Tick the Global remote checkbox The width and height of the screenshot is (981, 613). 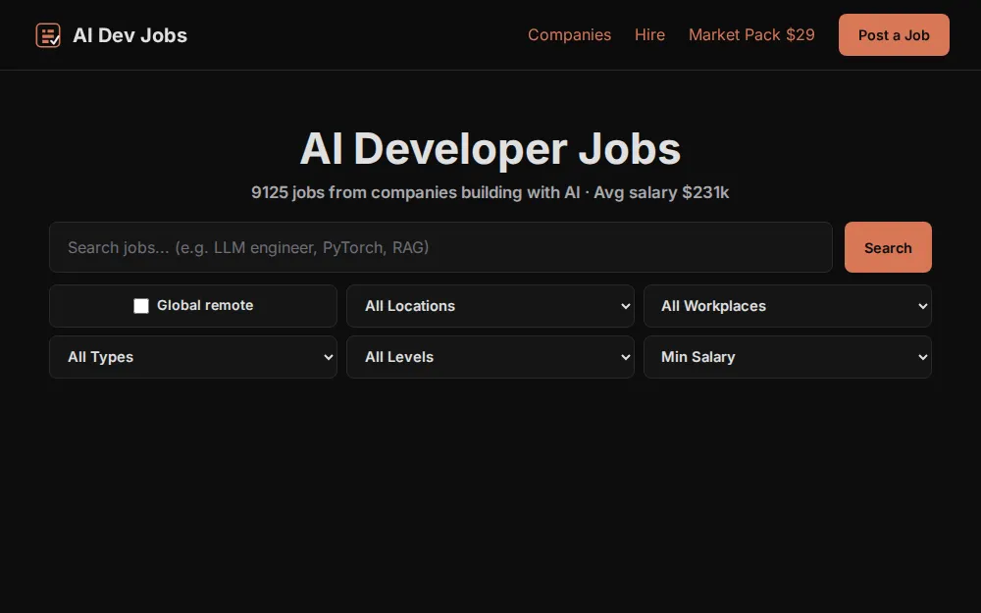click(x=141, y=306)
